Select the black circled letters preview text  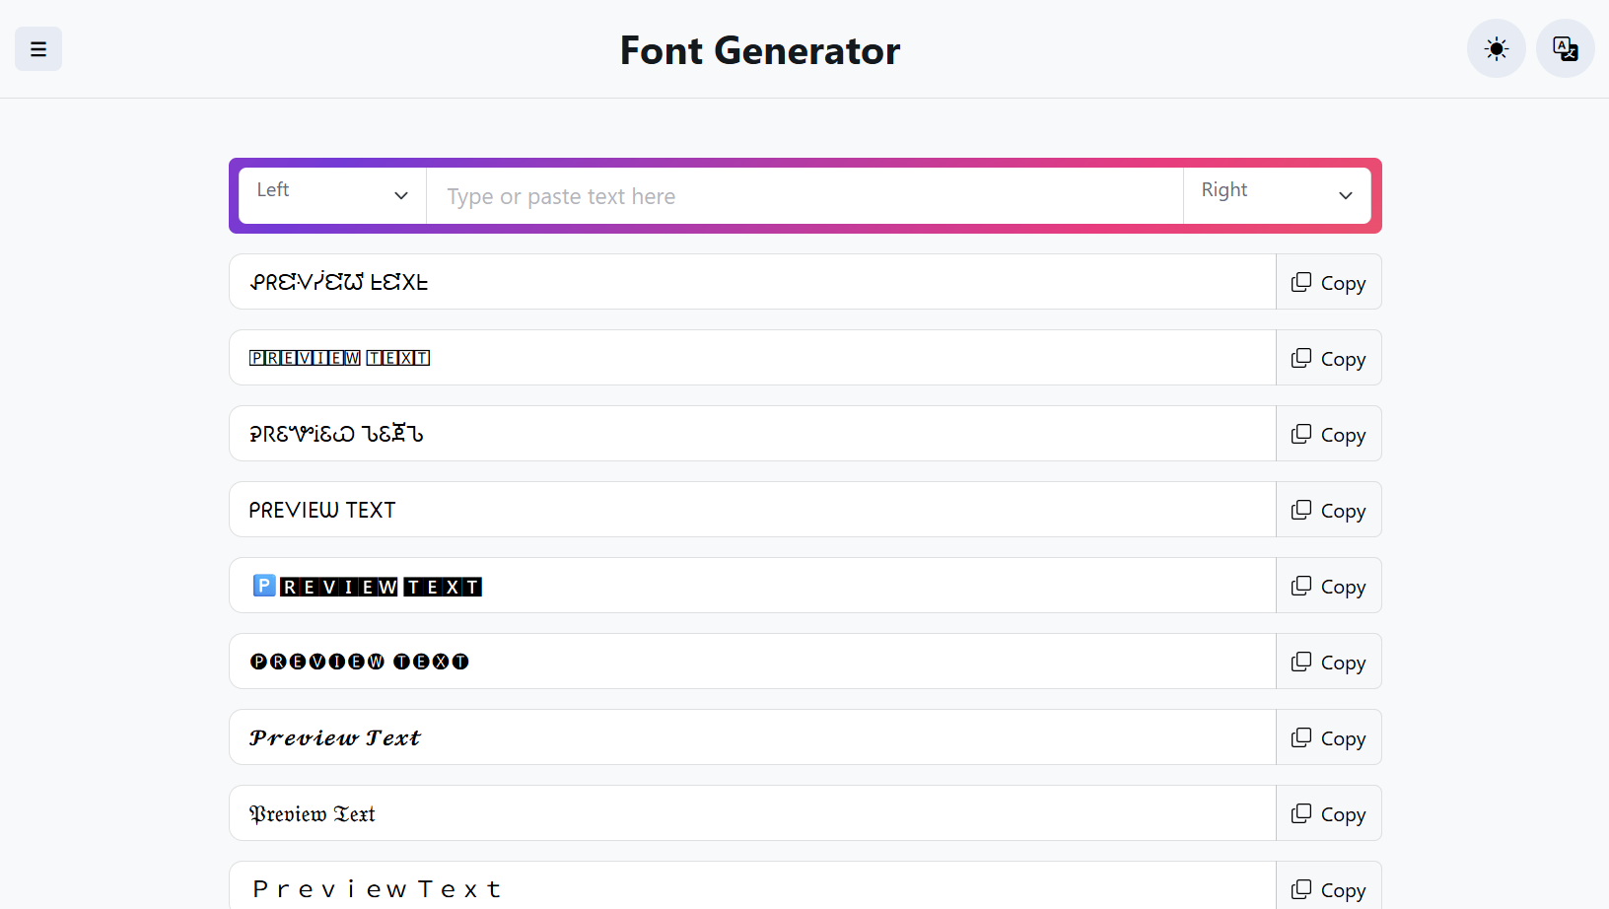pyautogui.click(x=359, y=662)
